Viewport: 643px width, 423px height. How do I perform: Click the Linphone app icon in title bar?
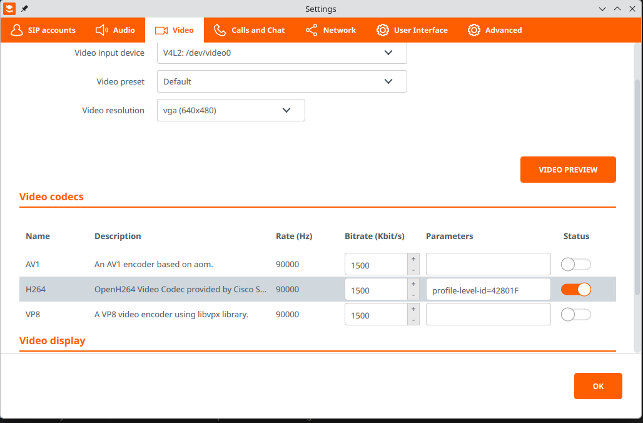coord(9,9)
